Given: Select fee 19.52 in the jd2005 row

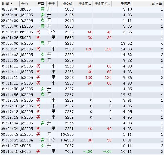Looking at the screenshot, I should pyautogui.click(x=126, y=43).
